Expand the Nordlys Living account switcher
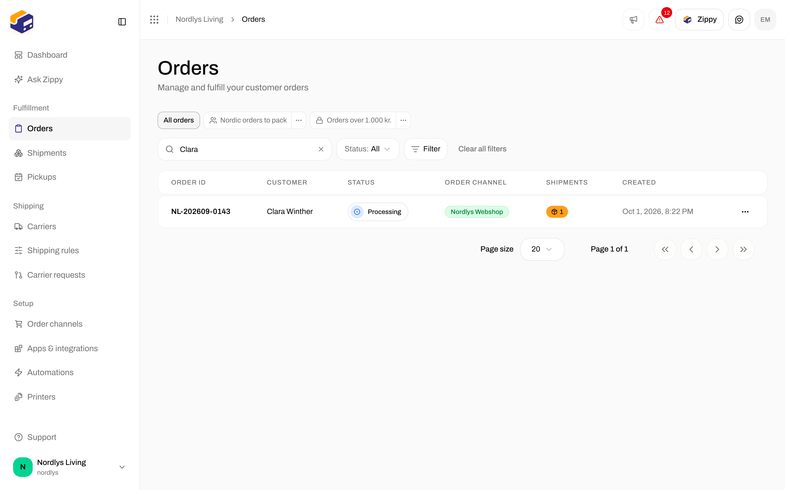Screen dimensions: 785x490 click(x=70, y=467)
